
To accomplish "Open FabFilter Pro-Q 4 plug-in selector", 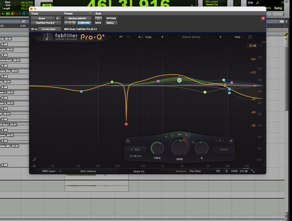I will pos(46,23).
